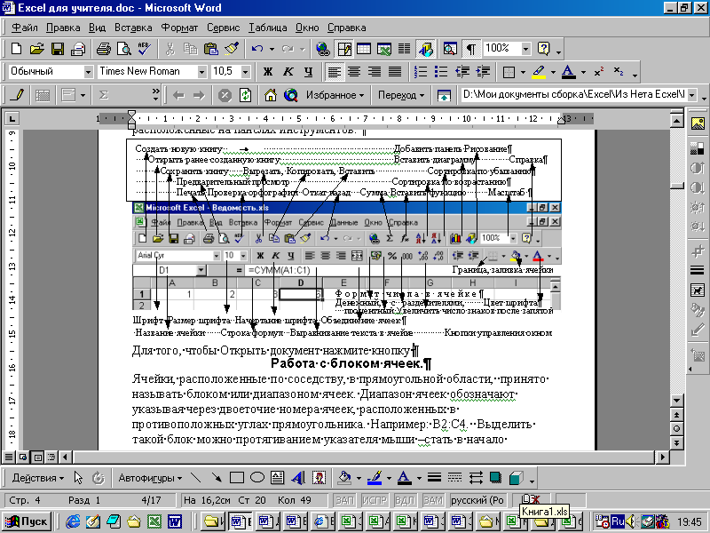
Task: Open an existing file via folder icon
Action: tap(36, 49)
